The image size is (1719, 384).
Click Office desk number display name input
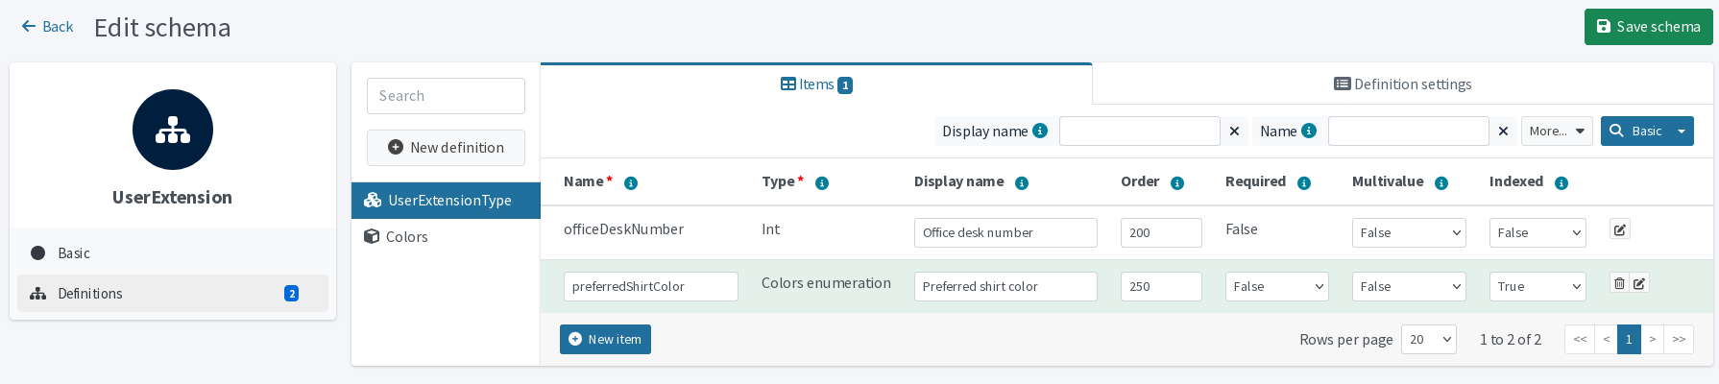1005,232
